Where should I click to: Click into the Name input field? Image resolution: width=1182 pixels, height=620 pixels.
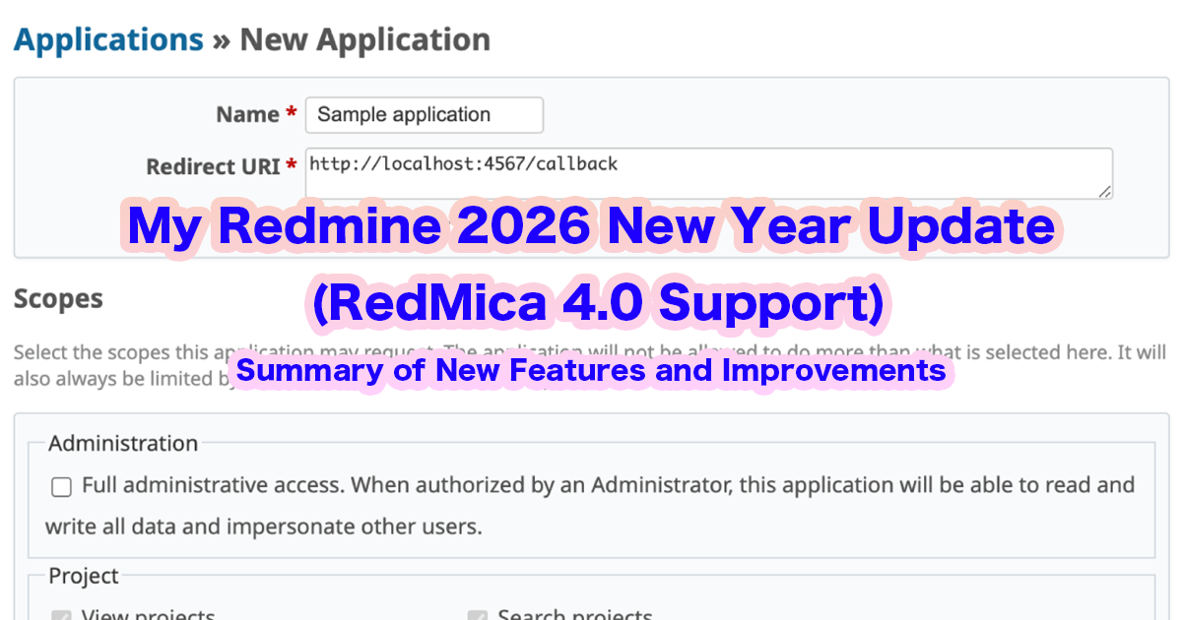(424, 115)
